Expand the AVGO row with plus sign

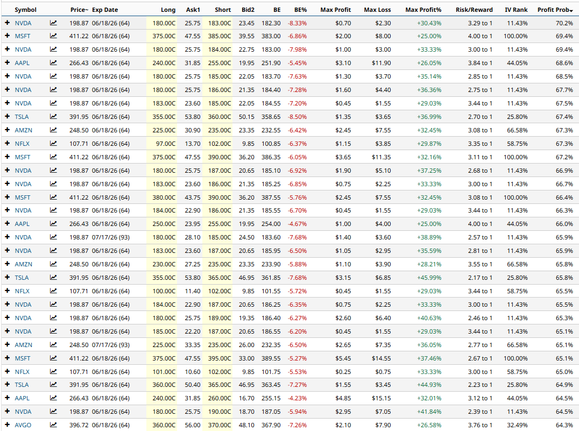tap(7, 425)
